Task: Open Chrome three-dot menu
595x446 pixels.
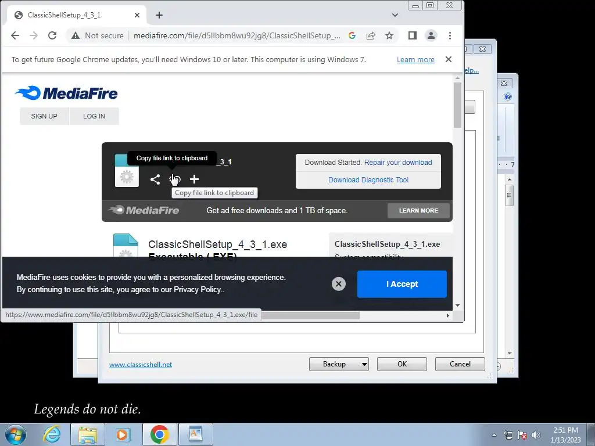Action: [x=450, y=35]
